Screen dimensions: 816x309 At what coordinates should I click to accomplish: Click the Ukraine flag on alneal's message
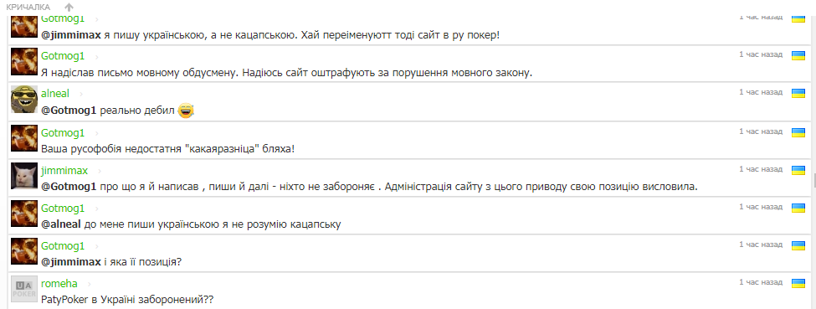pos(798,93)
